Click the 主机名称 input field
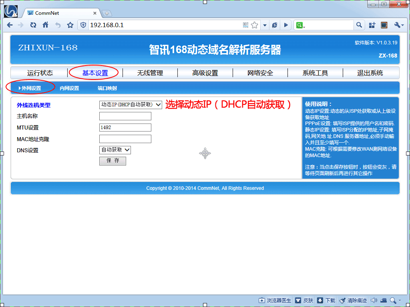The width and height of the screenshot is (410, 307). (125, 116)
